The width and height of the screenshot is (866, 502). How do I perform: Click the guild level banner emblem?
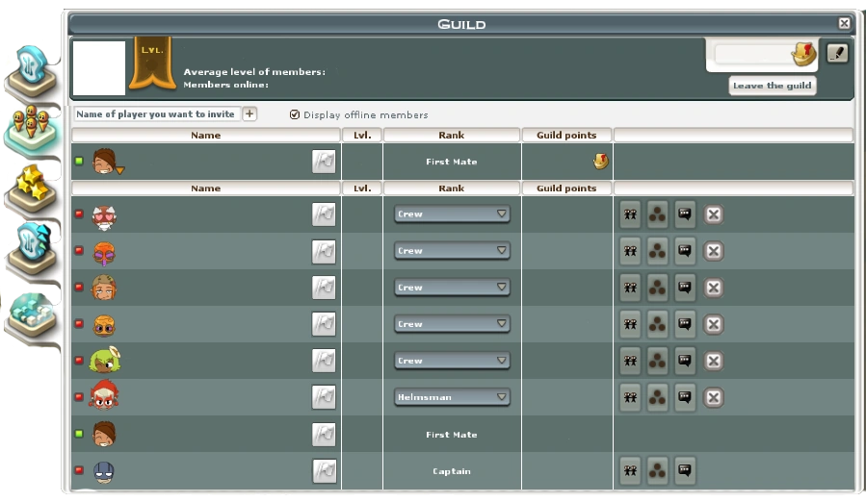tap(152, 63)
